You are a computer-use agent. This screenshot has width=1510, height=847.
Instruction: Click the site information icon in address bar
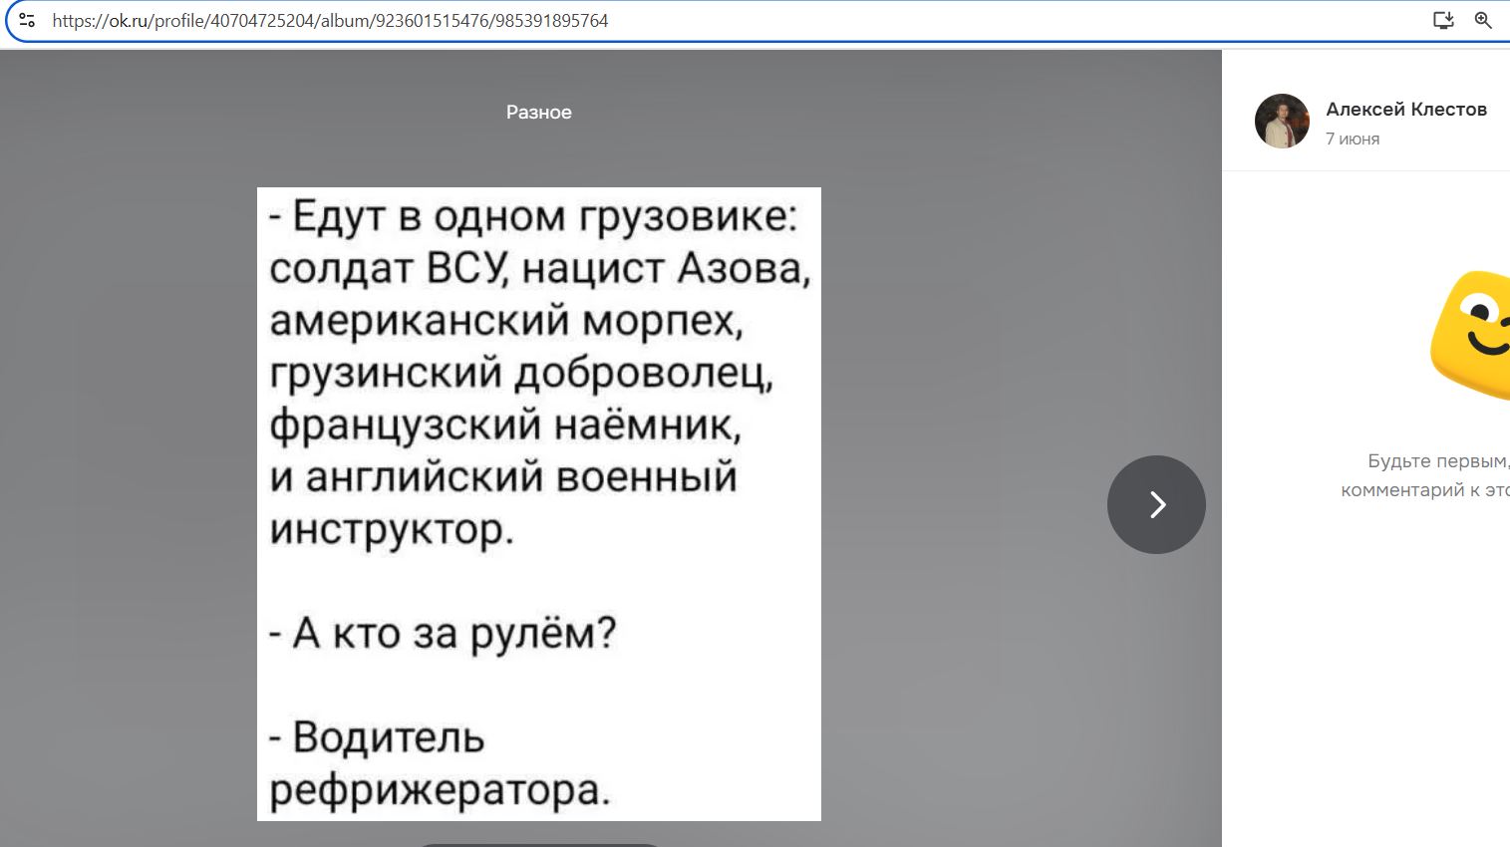point(27,20)
